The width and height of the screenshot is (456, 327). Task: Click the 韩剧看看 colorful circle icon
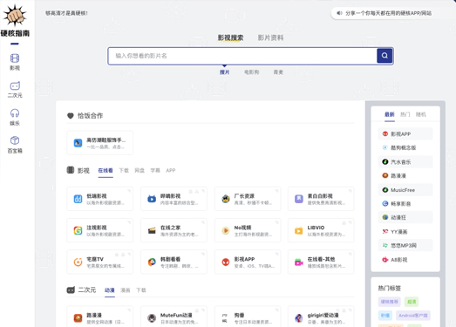152,262
